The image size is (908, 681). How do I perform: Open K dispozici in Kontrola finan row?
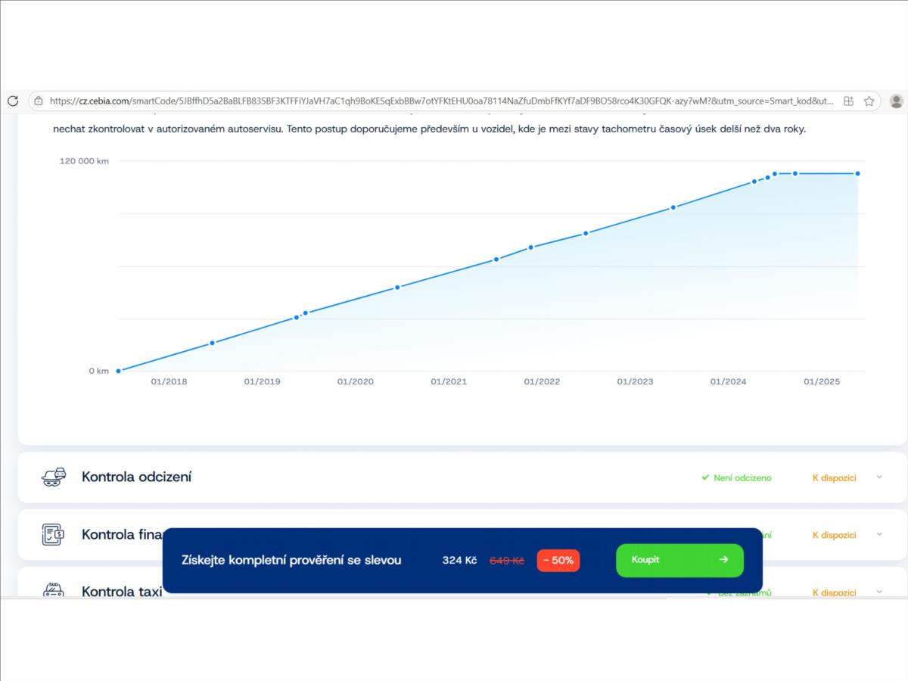(834, 535)
